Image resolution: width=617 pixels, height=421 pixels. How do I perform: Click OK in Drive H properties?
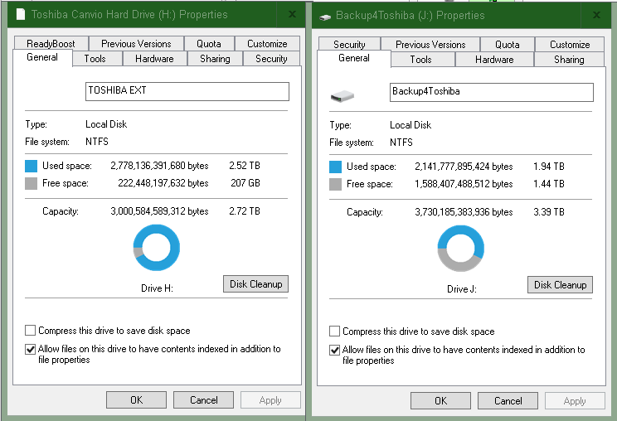[136, 399]
